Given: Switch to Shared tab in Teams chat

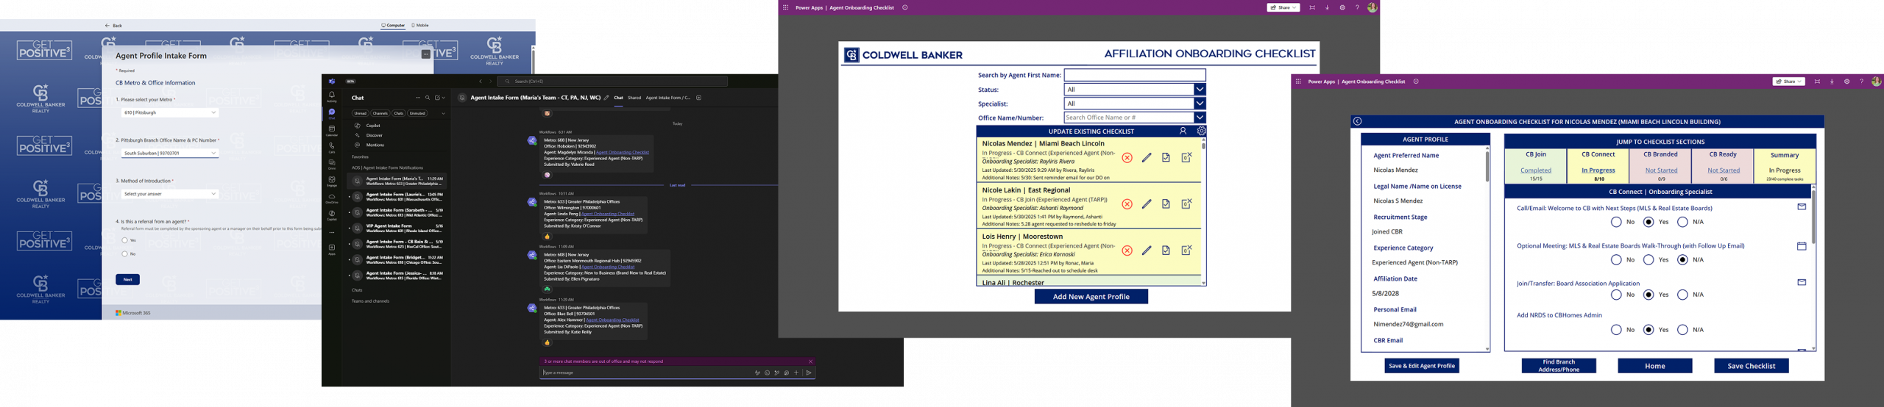Looking at the screenshot, I should [634, 98].
